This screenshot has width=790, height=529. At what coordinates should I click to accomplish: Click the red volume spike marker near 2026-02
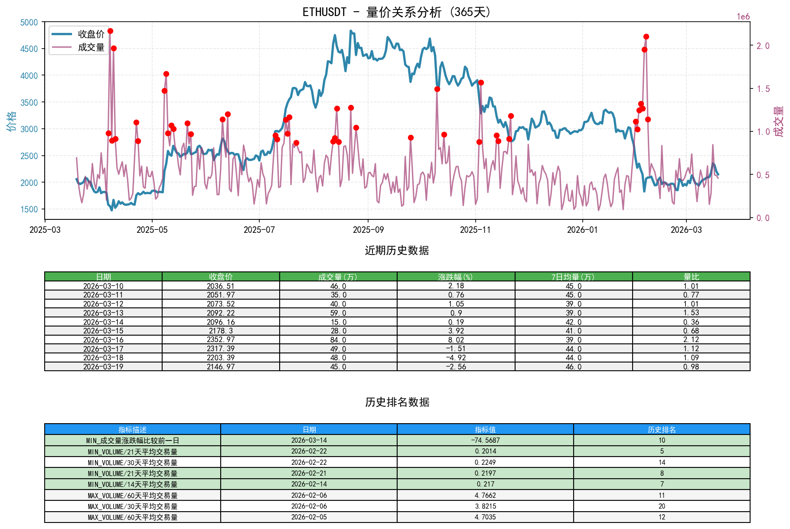pyautogui.click(x=646, y=36)
